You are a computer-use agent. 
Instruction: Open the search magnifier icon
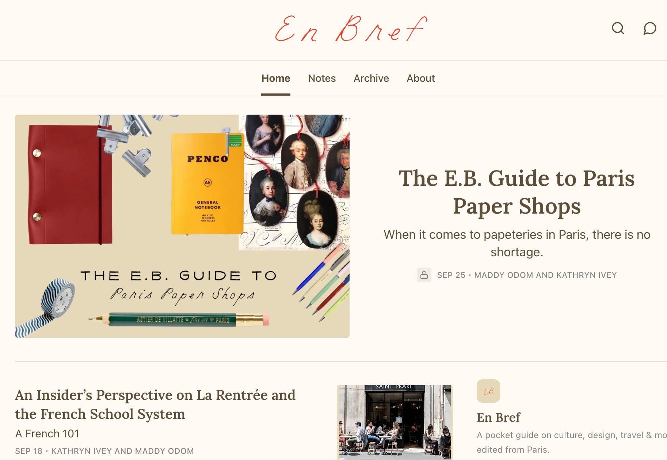pyautogui.click(x=618, y=28)
